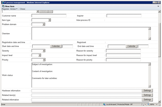Image resolution: width=162 pixels, height=107 pixels.
Task: Click the Start date input field
Action: click(x=41, y=46)
